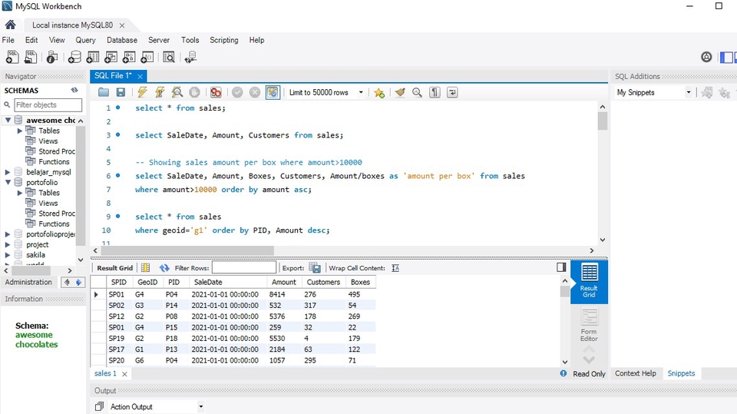Viewport: 737px width, 414px height.
Task: Switch to Form Editor view
Action: [x=589, y=325]
